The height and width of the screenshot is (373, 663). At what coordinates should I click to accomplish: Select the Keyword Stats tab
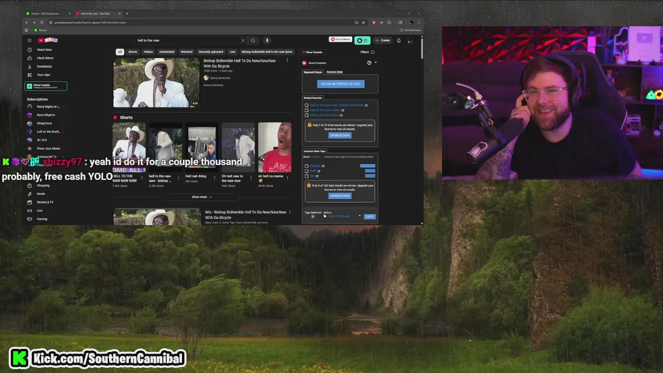pos(335,72)
